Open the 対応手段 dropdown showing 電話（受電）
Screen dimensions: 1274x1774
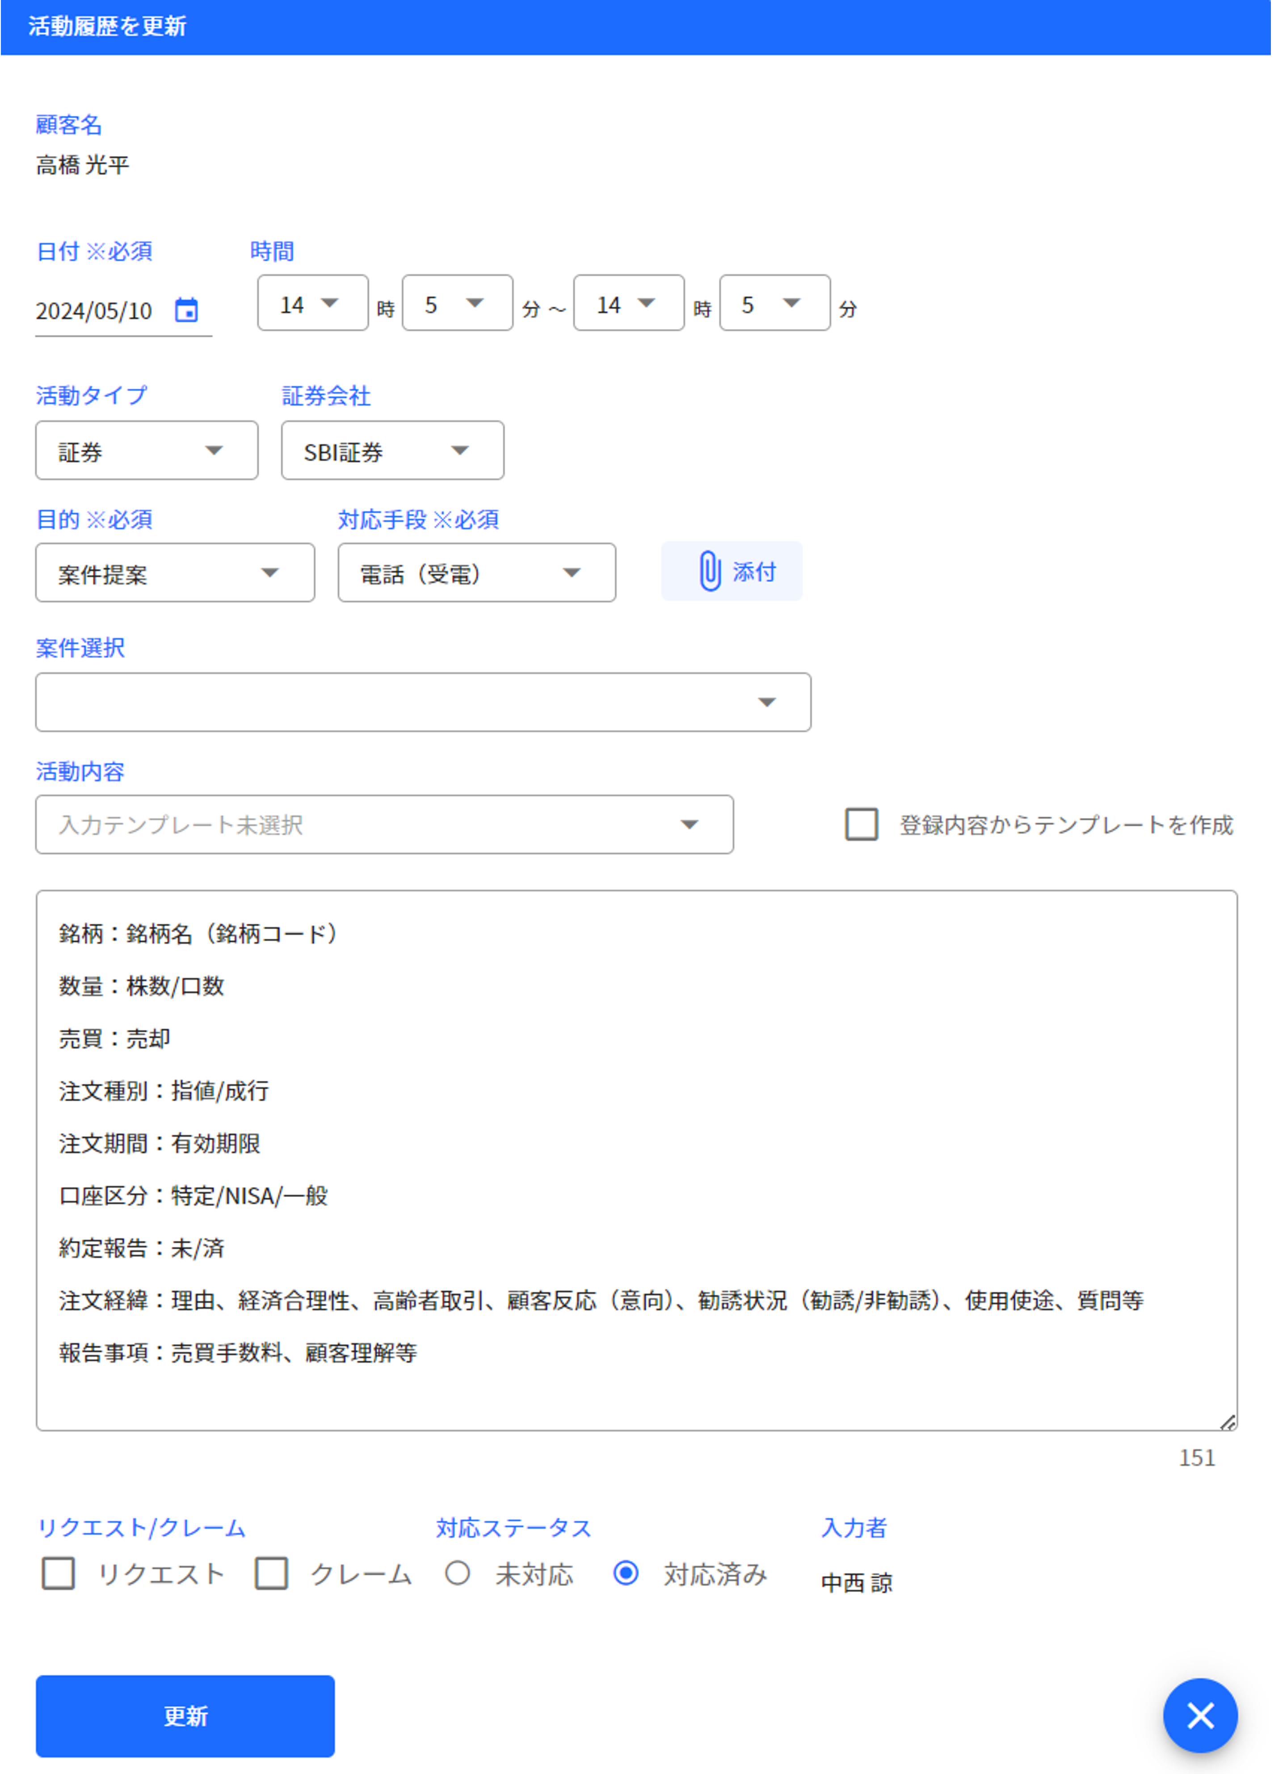pos(476,573)
